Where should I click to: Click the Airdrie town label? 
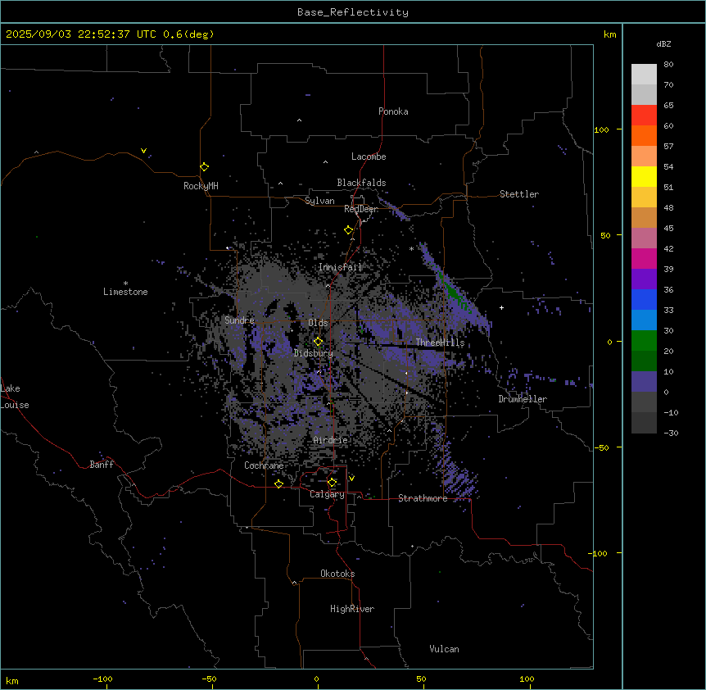click(x=331, y=440)
